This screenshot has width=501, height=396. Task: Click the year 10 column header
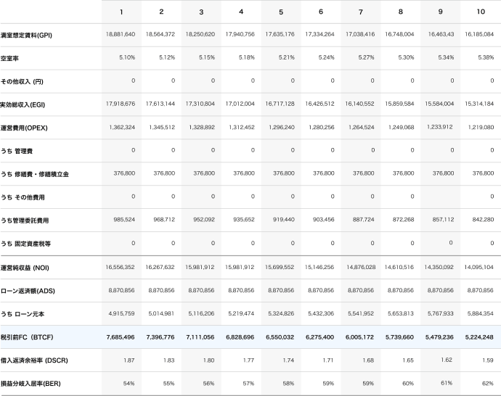pyautogui.click(x=481, y=12)
